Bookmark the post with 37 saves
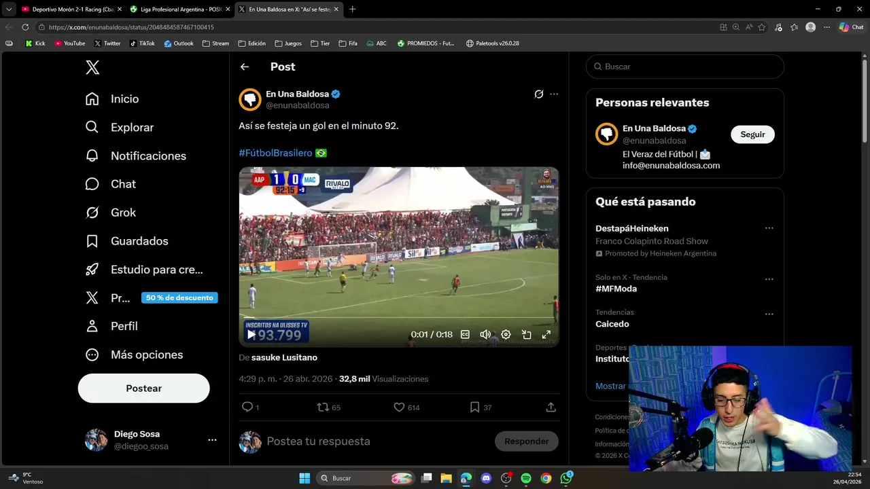870x489 pixels. pyautogui.click(x=480, y=407)
